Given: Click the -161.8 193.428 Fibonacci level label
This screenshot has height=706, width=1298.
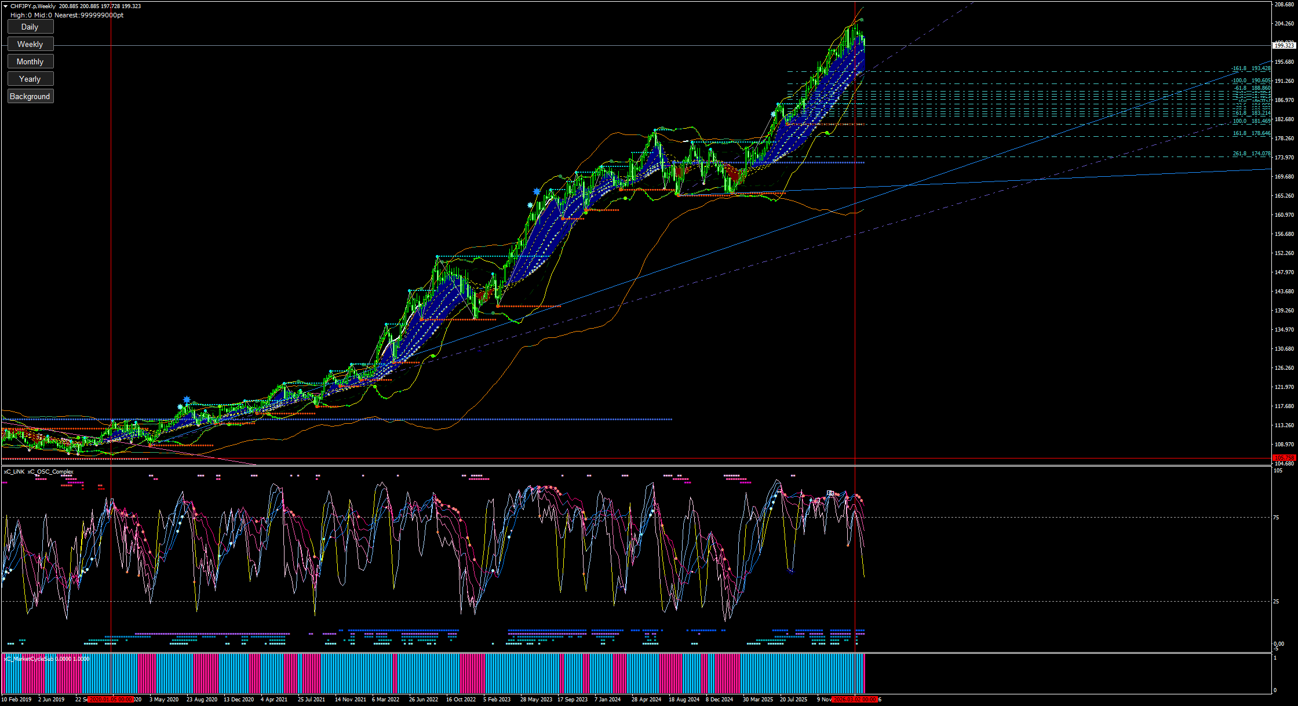Looking at the screenshot, I should 1251,68.
